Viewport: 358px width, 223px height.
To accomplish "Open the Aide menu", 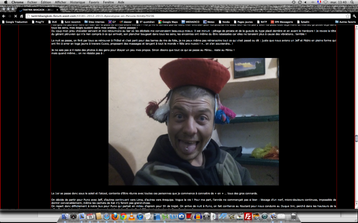I will pos(121,2).
